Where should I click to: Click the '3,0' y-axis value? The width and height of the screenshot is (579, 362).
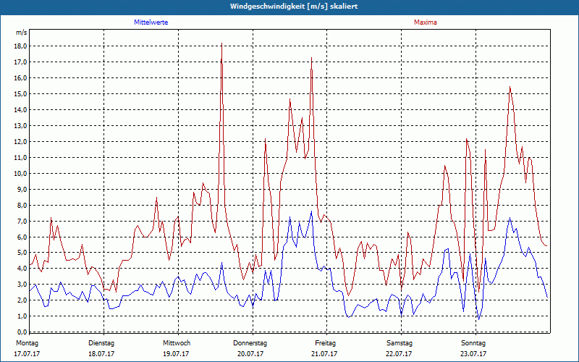coord(22,285)
